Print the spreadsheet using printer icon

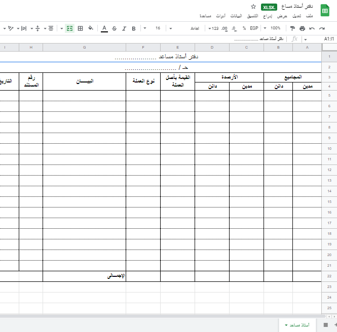click(x=302, y=28)
